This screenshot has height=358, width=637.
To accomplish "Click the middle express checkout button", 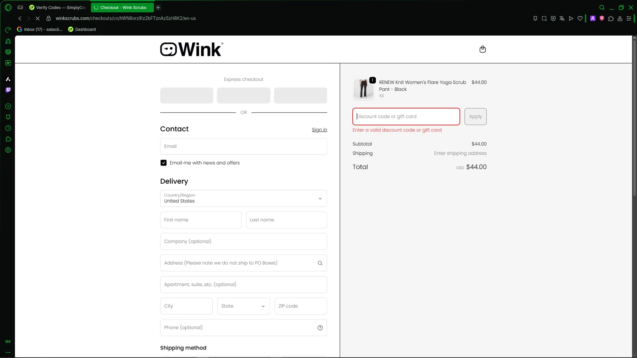I will point(243,95).
